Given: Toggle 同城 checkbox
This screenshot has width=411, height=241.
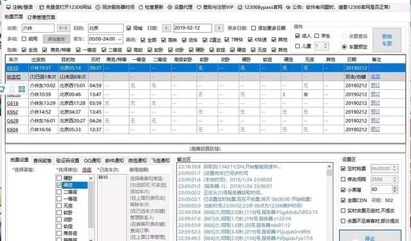Looking at the screenshot, I should pyautogui.click(x=128, y=28).
